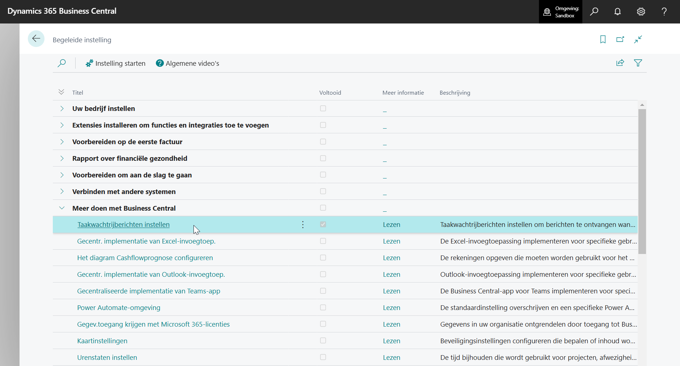Open Urenstaten instellen link
Screen dimensions: 680x366
click(107, 358)
